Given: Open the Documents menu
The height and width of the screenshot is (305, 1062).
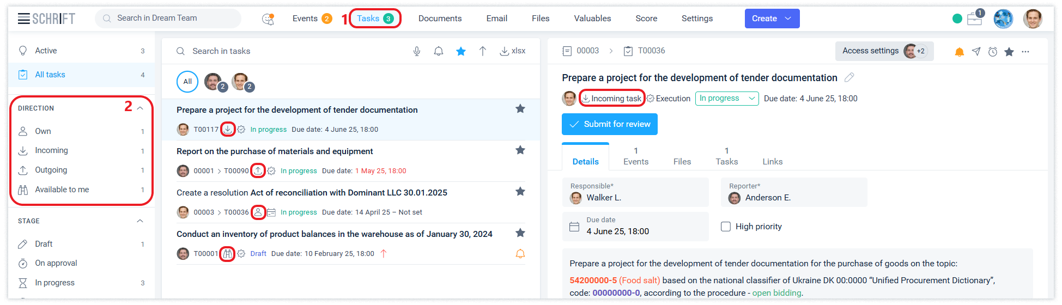Looking at the screenshot, I should pyautogui.click(x=440, y=19).
